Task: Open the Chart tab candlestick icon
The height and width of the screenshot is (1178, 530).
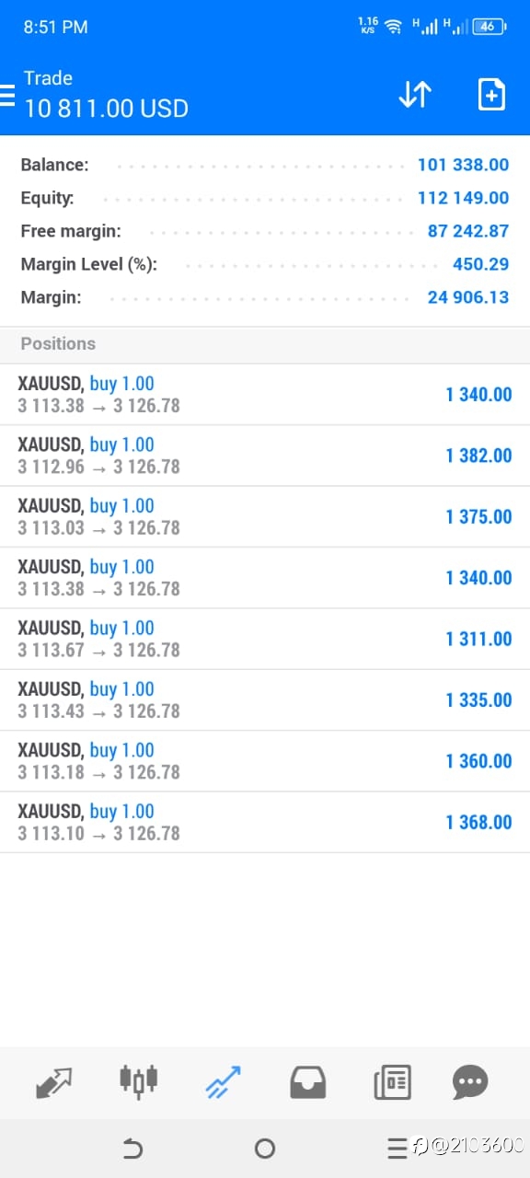Action: click(139, 1081)
